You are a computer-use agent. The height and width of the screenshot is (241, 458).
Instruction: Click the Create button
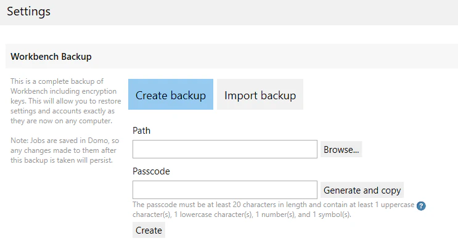(x=149, y=230)
